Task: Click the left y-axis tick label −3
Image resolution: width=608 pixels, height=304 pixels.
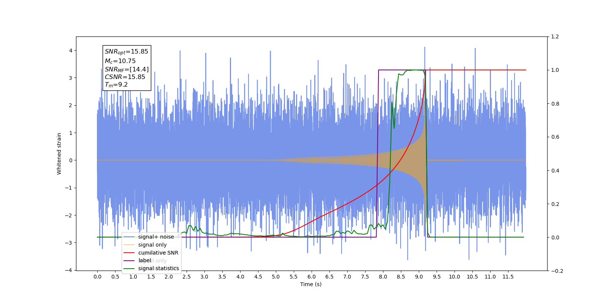Action: click(x=69, y=243)
